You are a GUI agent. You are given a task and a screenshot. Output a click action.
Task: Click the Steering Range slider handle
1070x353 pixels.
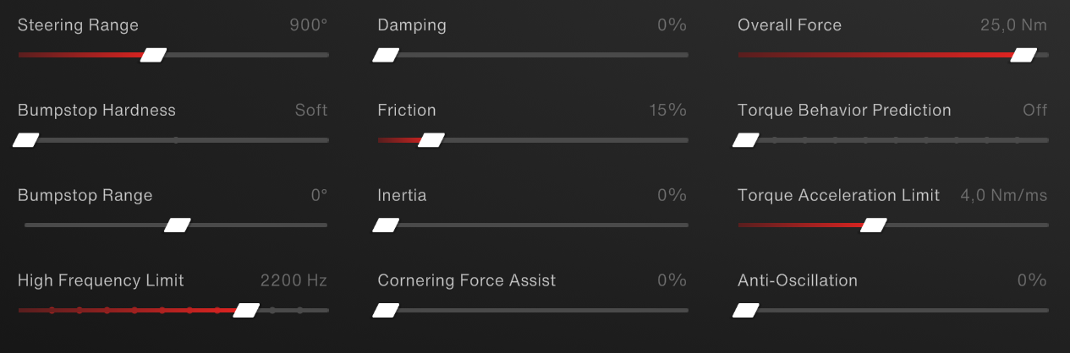coord(153,55)
